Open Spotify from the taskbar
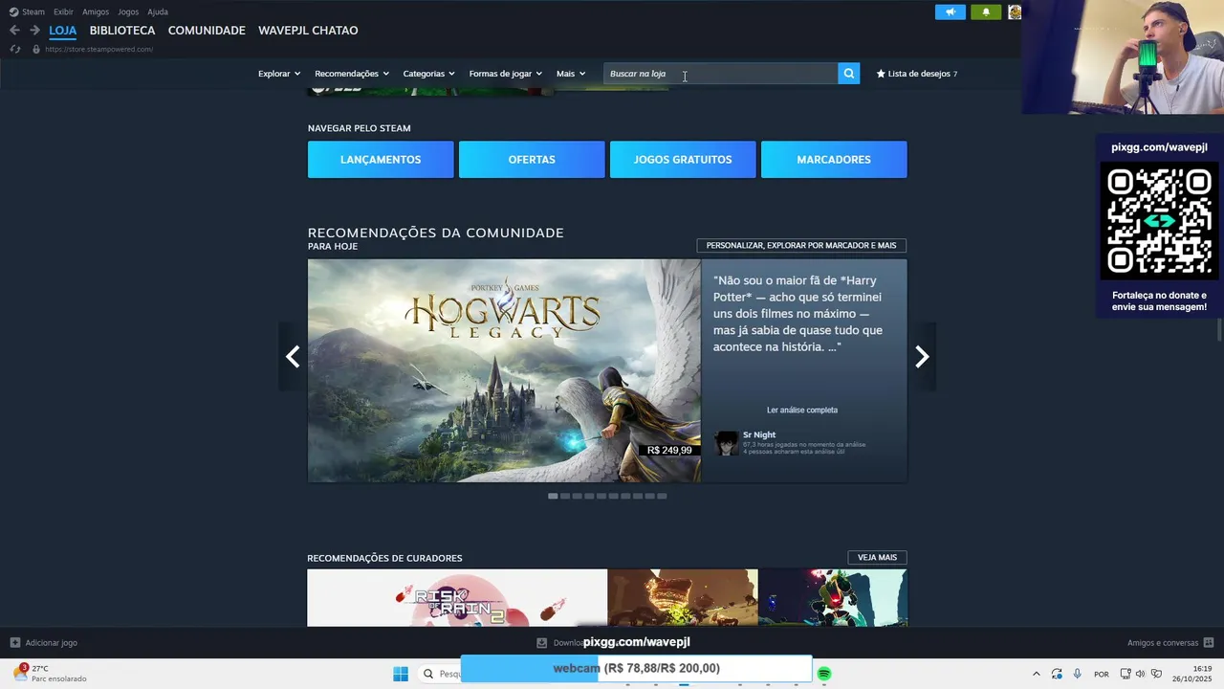Image resolution: width=1224 pixels, height=689 pixels. (824, 674)
